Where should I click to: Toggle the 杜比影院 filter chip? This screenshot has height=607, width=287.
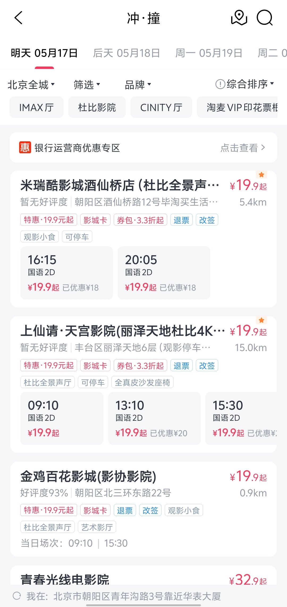(x=97, y=107)
